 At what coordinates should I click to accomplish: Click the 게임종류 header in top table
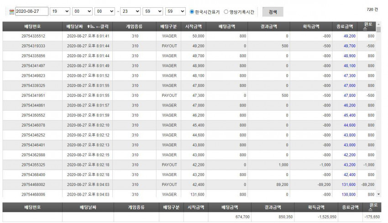(134, 27)
